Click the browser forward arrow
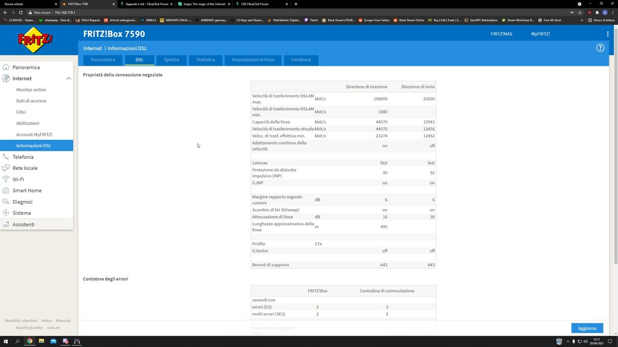This screenshot has height=347, width=618. pyautogui.click(x=13, y=13)
